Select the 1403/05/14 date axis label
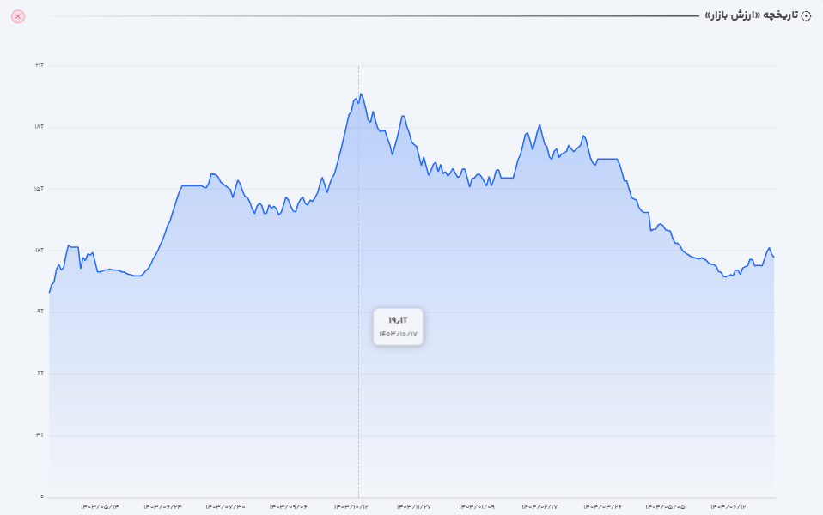This screenshot has width=823, height=515. (100, 506)
